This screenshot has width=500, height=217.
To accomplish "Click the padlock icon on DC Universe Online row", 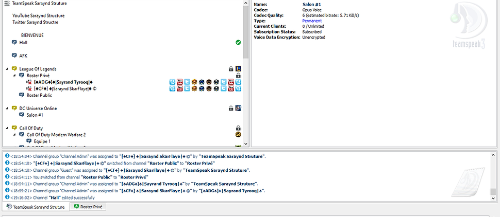I will tap(231, 108).
